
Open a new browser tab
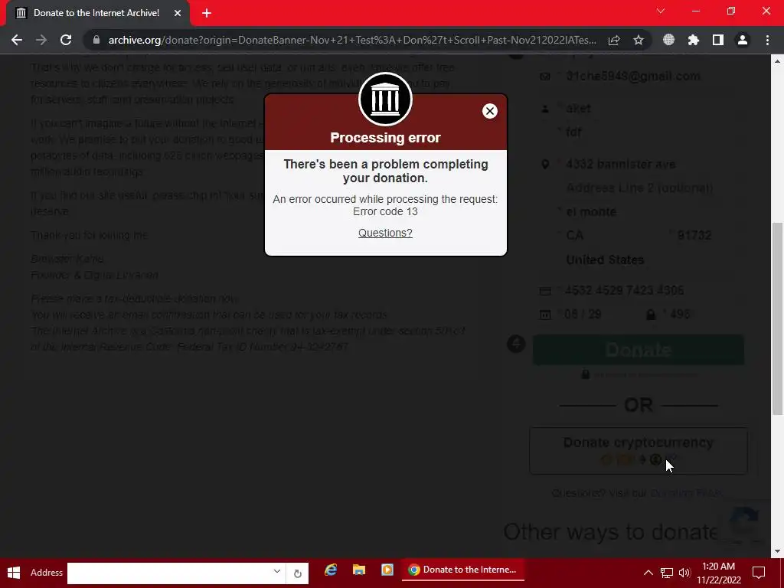tap(207, 13)
